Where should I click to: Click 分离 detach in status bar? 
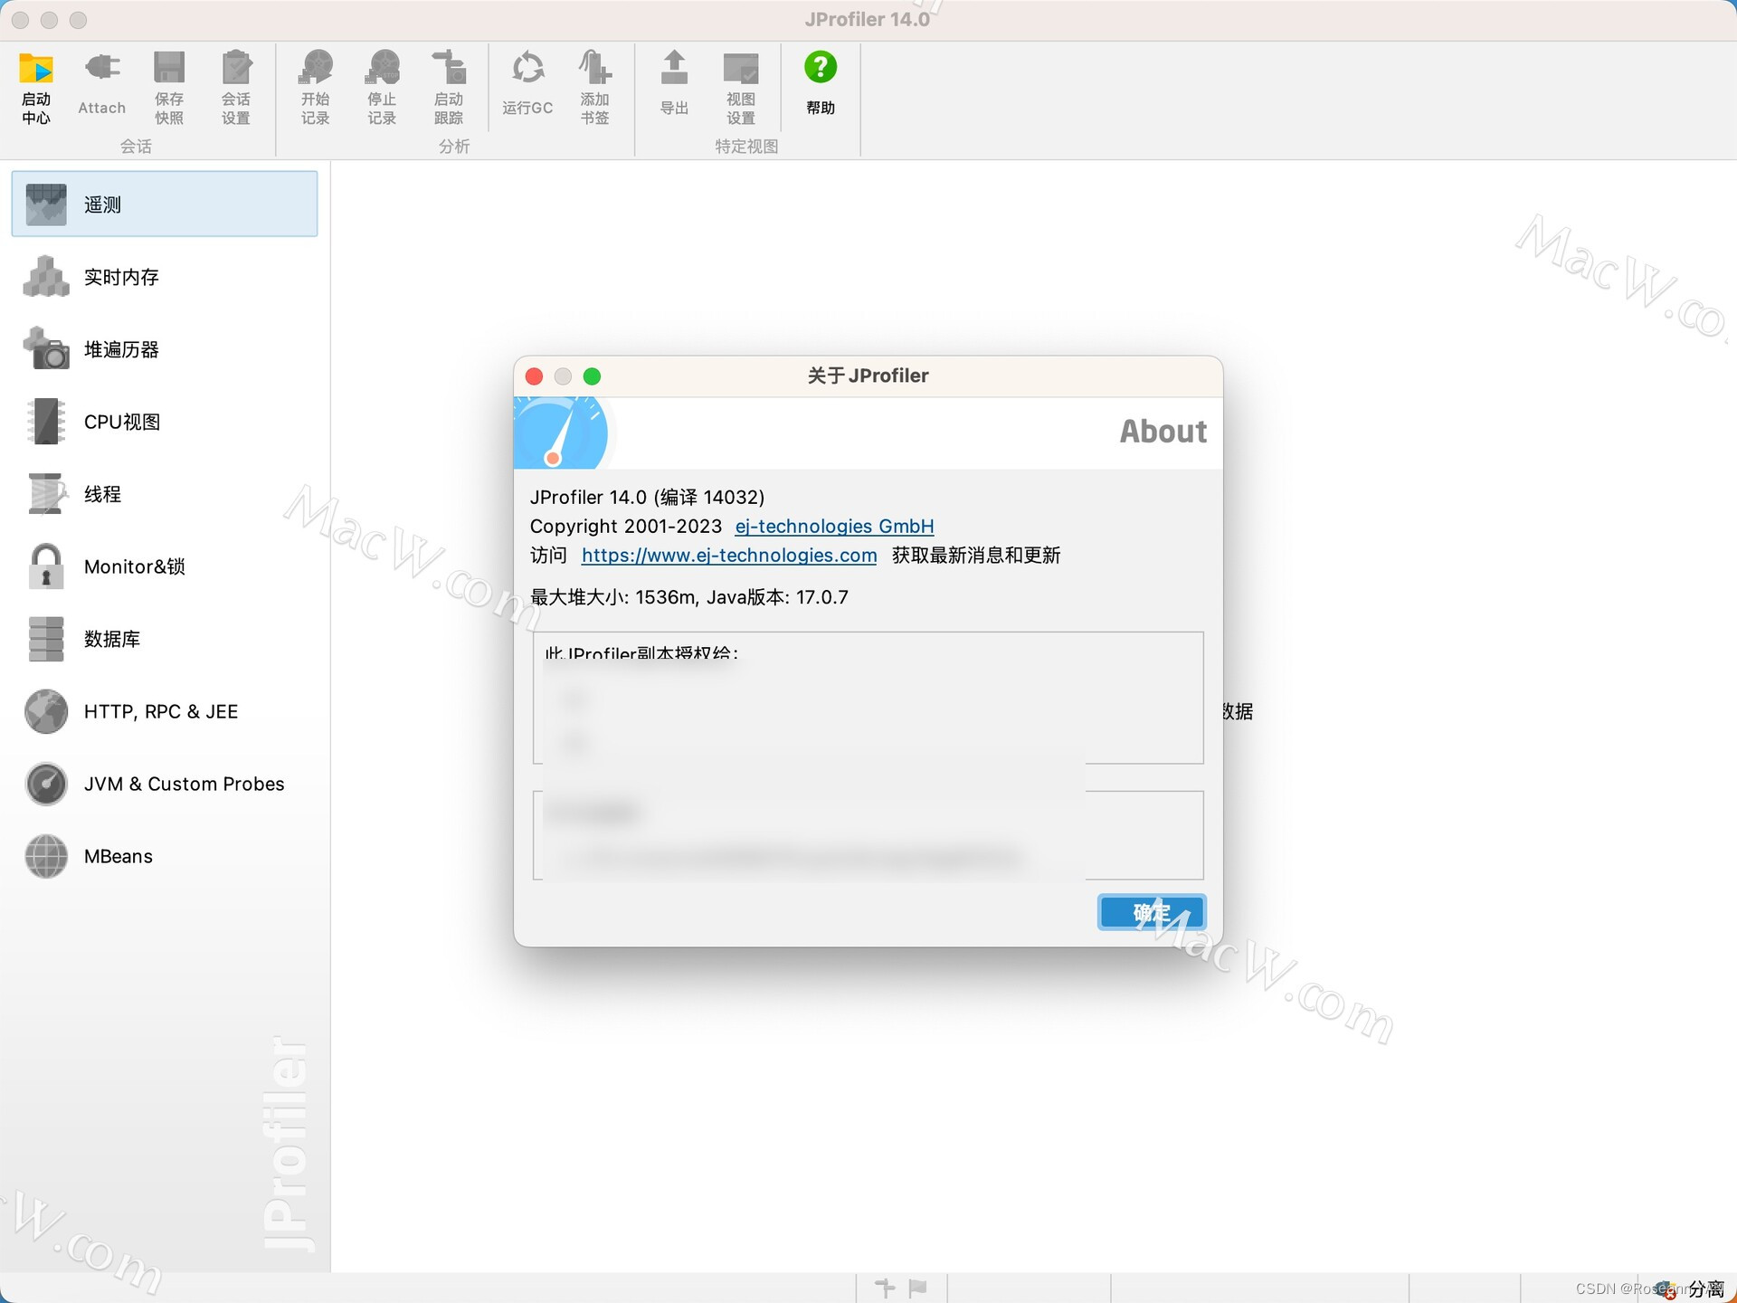(1706, 1289)
